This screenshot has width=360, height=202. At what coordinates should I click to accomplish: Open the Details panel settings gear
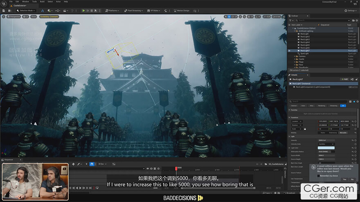(x=358, y=102)
